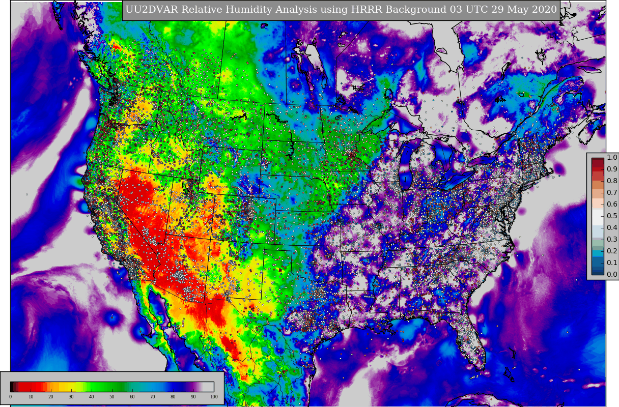Image resolution: width=619 pixels, height=407 pixels.
Task: Select the 0.1 label on right colorbar
Action: [x=612, y=263]
